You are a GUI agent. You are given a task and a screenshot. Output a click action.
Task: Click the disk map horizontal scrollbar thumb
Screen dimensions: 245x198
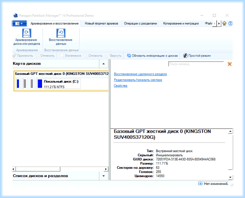pyautogui.click(x=38, y=169)
